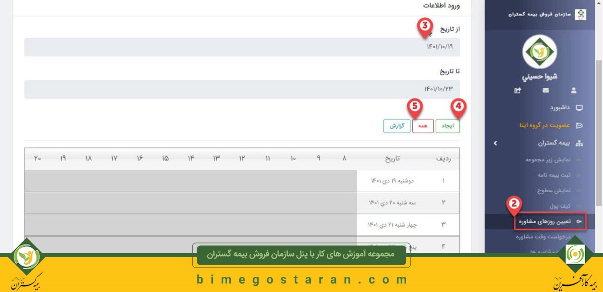
Task: Select the ثبت بیمه نامه sidebar entry
Action: (x=554, y=175)
